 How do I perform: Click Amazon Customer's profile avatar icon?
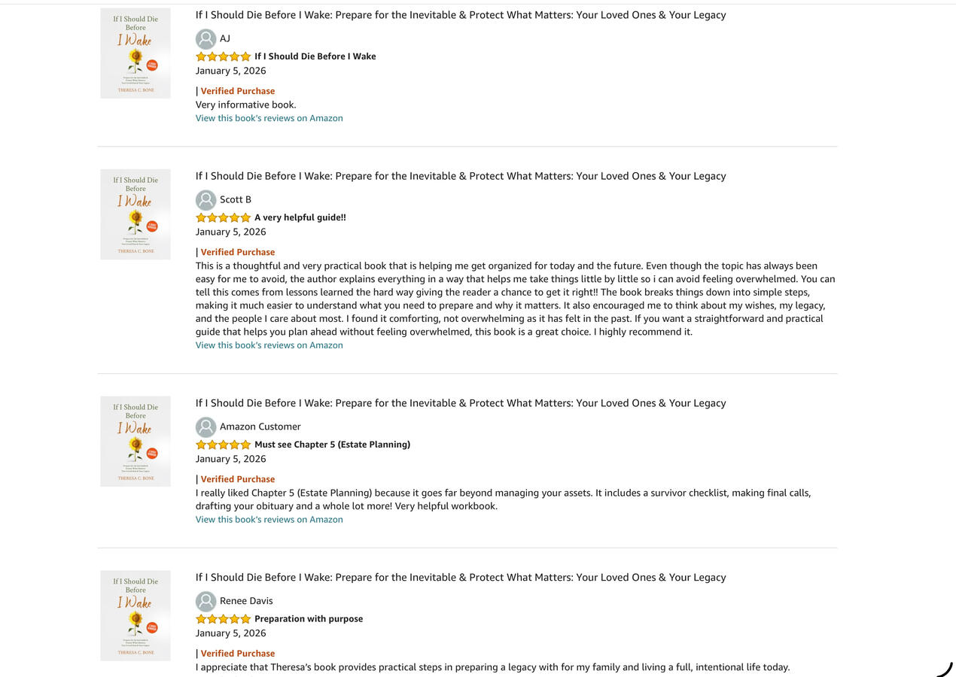point(206,427)
